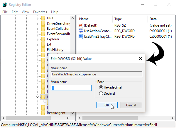The width and height of the screenshot is (176, 128).
Task: Expand the EventCollector tree node
Action: click(37, 29)
